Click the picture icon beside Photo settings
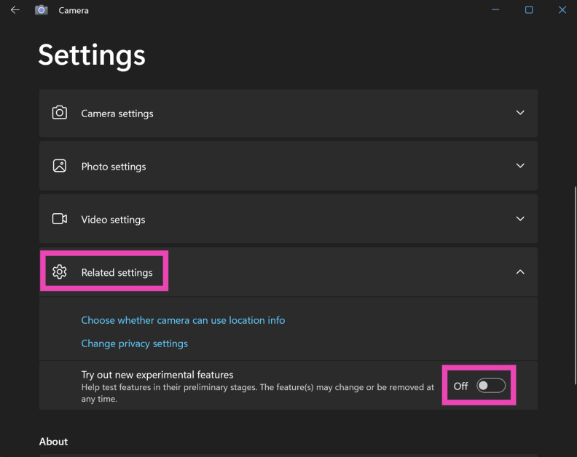The width and height of the screenshot is (577, 457). coord(60,166)
